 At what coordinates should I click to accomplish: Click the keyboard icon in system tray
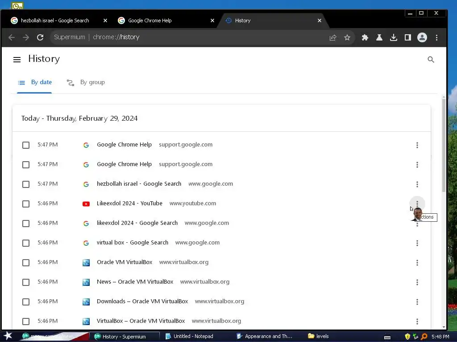[387, 337]
